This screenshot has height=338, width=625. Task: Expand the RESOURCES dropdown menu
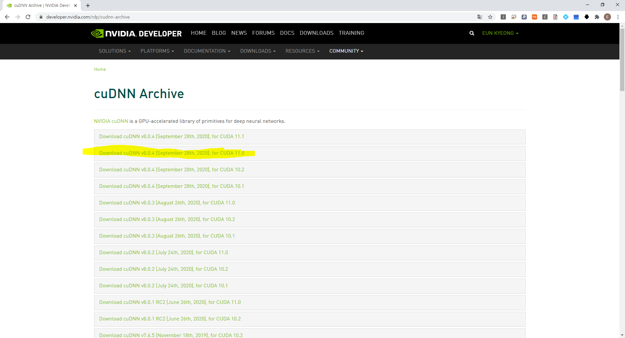pos(302,51)
